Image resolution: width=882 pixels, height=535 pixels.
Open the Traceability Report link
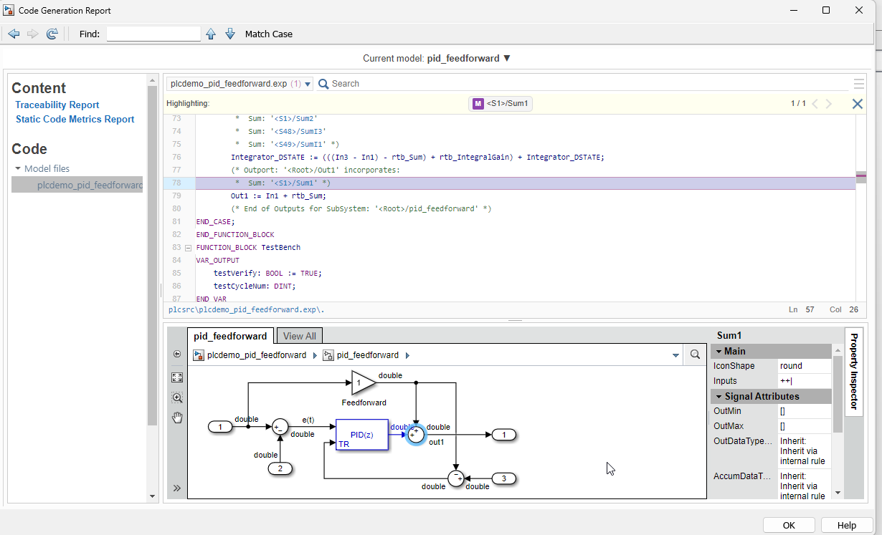click(x=57, y=105)
